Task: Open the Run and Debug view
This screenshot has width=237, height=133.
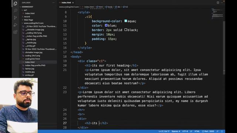Action: [x=15, y=25]
